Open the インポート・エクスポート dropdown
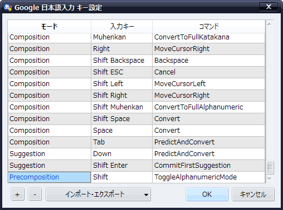The height and width of the screenshot is (210, 283). tap(98, 194)
